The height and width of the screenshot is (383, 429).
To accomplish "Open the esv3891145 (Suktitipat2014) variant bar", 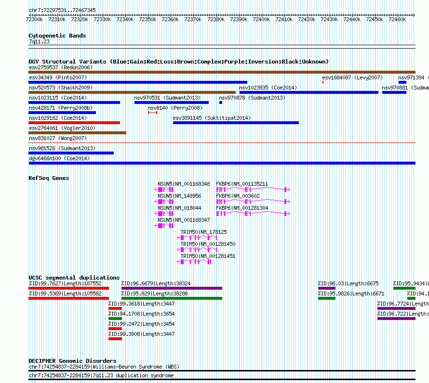I will (236, 123).
